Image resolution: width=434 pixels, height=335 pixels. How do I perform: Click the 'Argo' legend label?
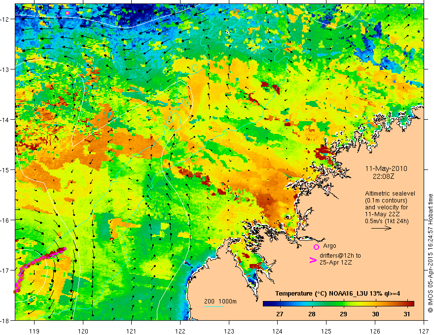tap(329, 246)
